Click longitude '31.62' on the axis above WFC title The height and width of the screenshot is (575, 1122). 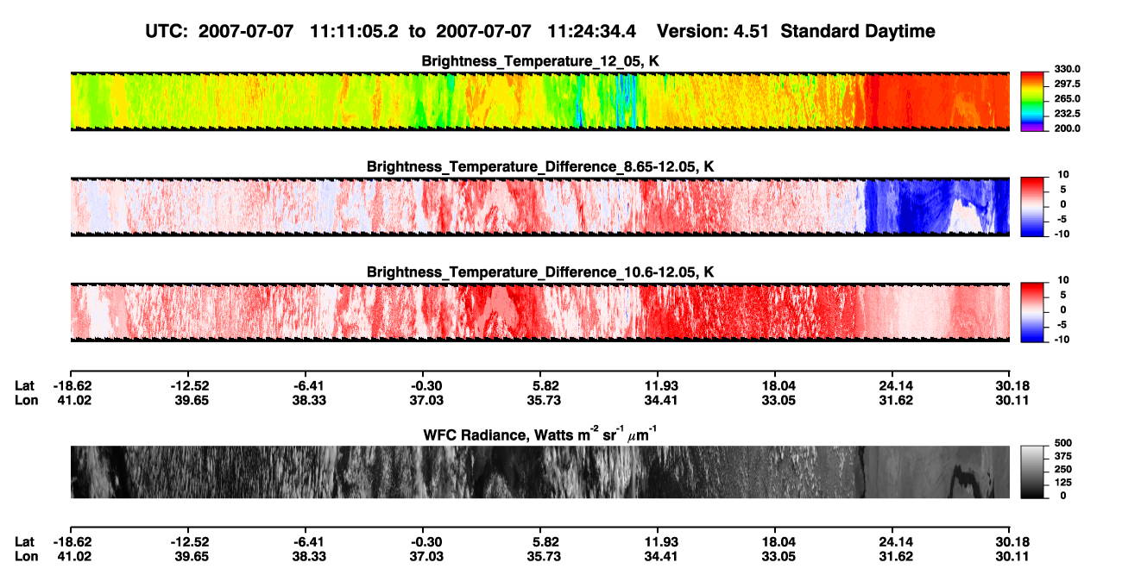pyautogui.click(x=892, y=400)
